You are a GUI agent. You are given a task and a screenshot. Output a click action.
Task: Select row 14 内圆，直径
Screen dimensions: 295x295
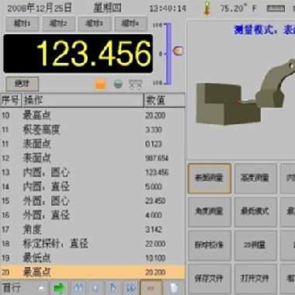tap(92, 186)
